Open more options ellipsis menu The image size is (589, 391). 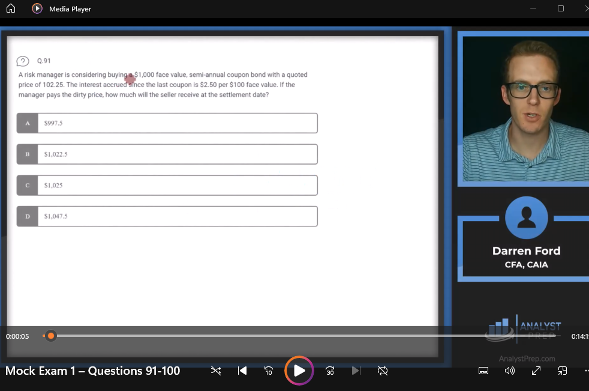pos(585,371)
